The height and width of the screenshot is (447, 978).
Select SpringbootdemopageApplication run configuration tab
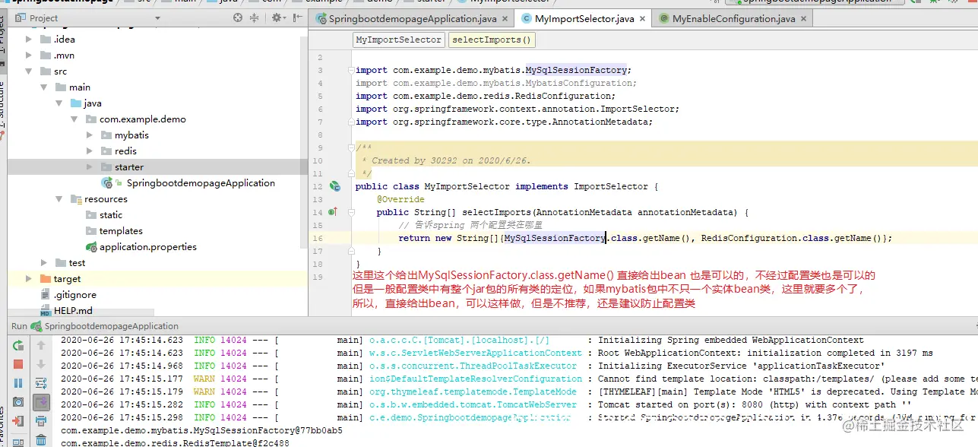pos(111,325)
